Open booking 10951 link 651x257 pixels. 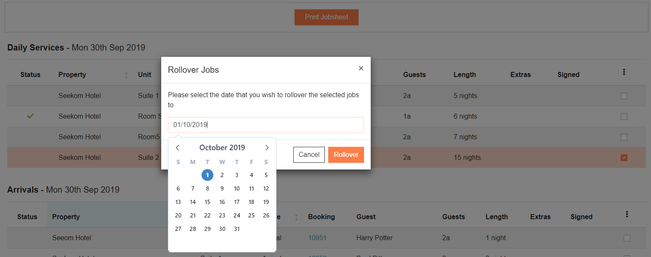pos(317,238)
